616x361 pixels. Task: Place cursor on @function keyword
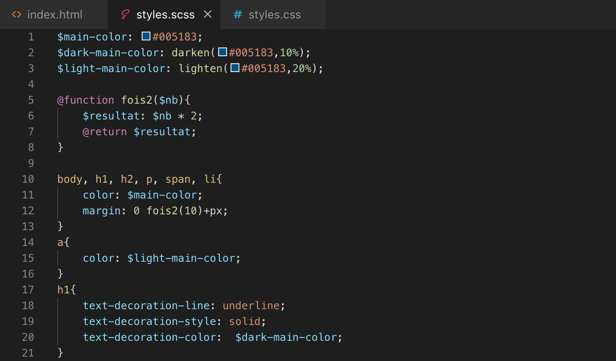(85, 100)
